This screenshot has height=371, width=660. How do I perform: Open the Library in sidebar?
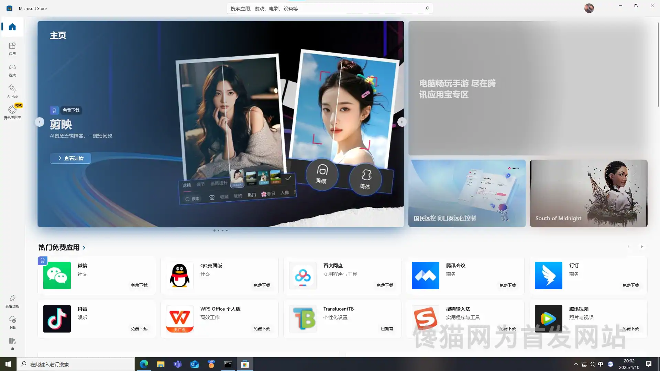pos(12,344)
